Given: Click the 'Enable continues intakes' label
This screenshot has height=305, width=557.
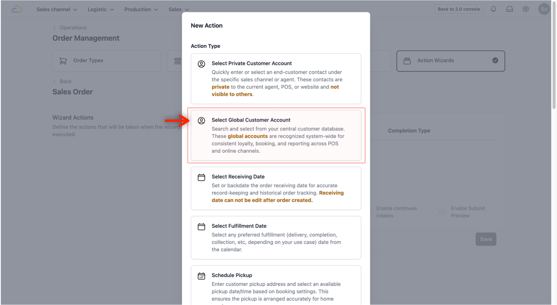Looking at the screenshot, I should [397, 212].
